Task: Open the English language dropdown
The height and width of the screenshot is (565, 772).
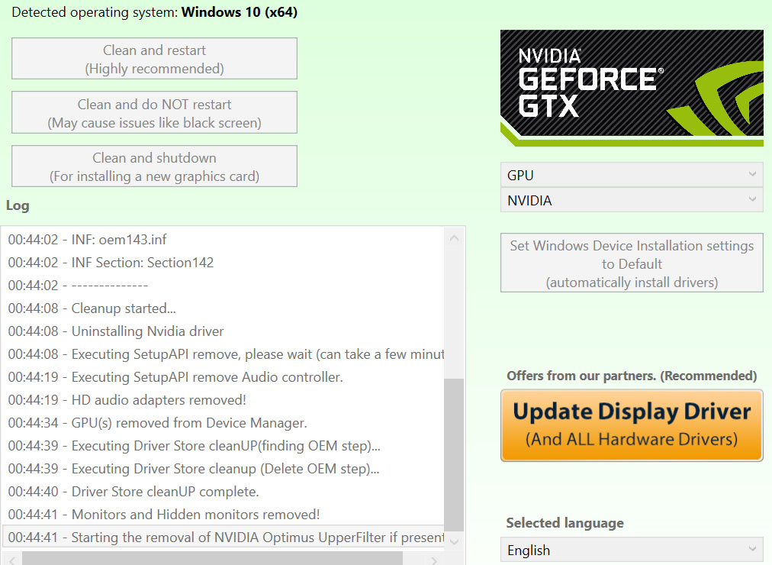Action: [632, 550]
